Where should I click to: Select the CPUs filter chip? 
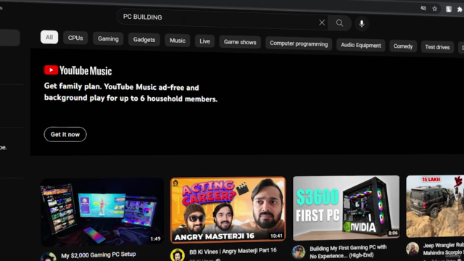coord(75,38)
